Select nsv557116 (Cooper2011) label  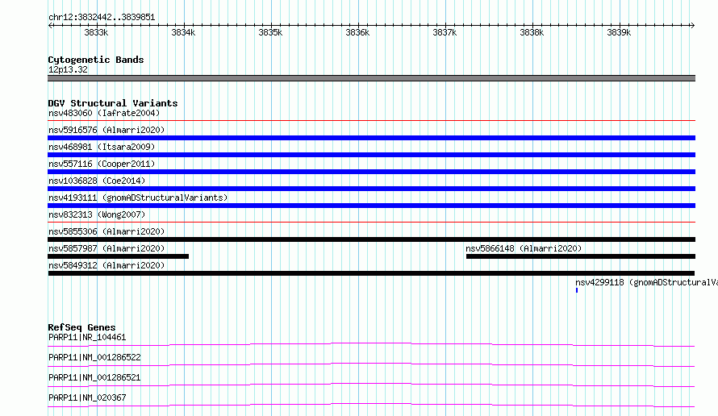click(102, 164)
